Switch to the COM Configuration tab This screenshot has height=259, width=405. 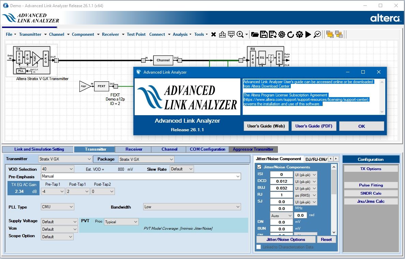pyautogui.click(x=207, y=149)
